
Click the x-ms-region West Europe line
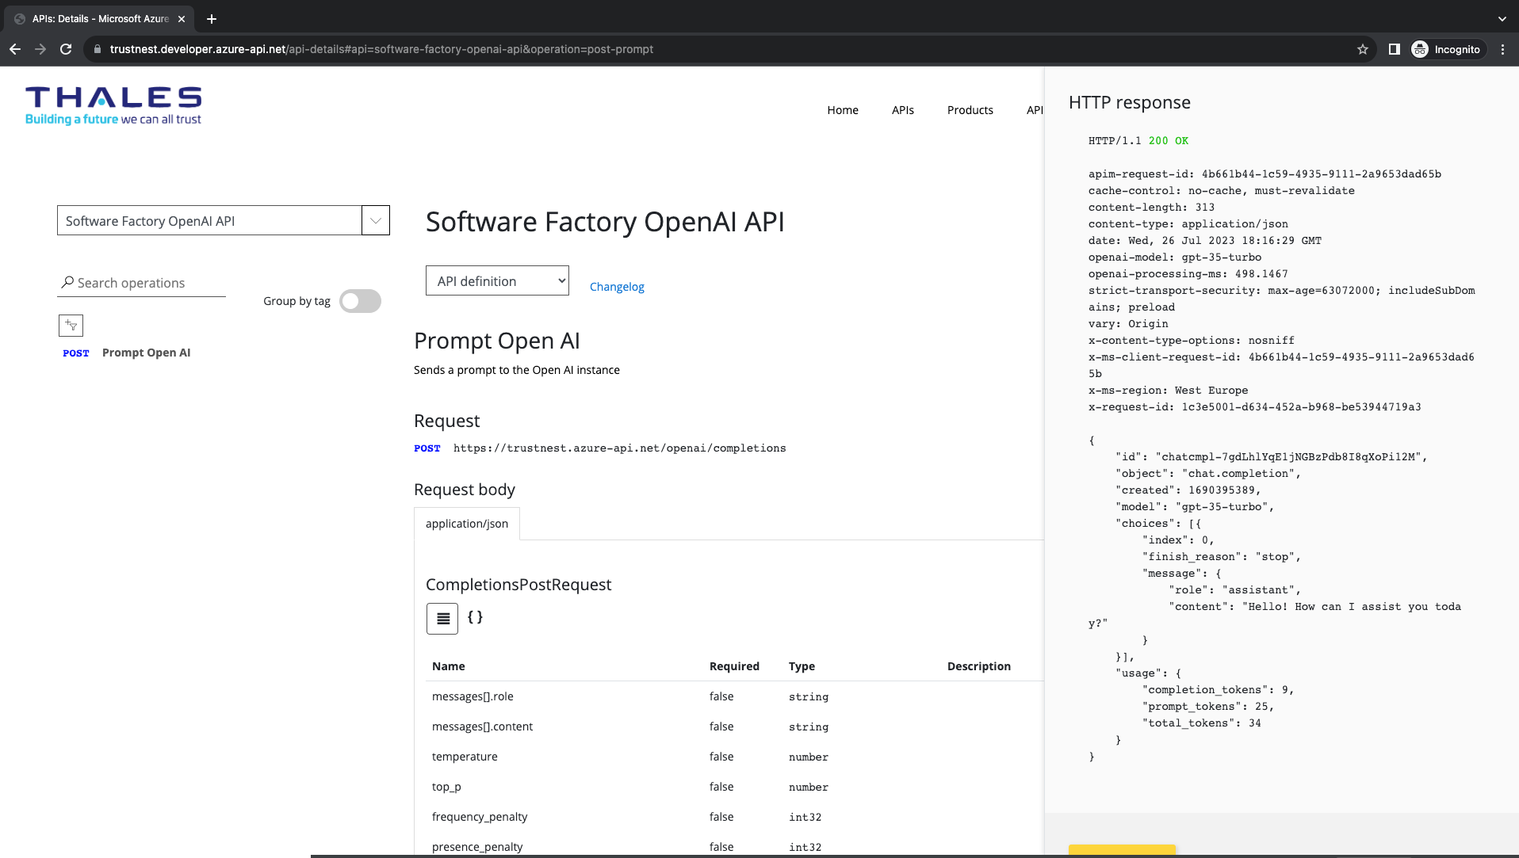click(x=1168, y=391)
